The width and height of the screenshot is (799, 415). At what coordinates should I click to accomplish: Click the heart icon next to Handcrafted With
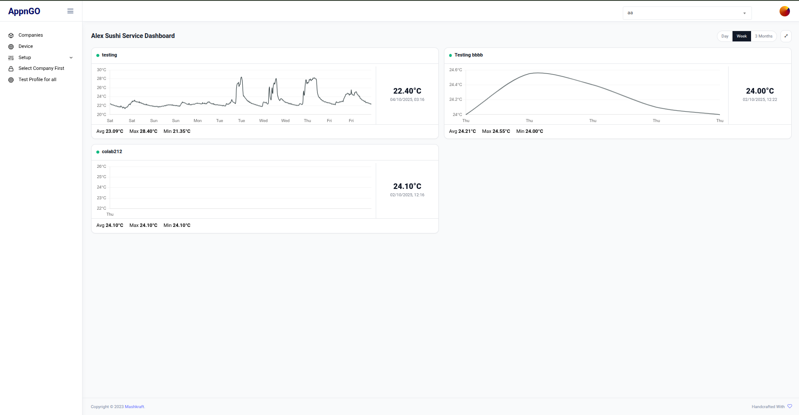790,406
